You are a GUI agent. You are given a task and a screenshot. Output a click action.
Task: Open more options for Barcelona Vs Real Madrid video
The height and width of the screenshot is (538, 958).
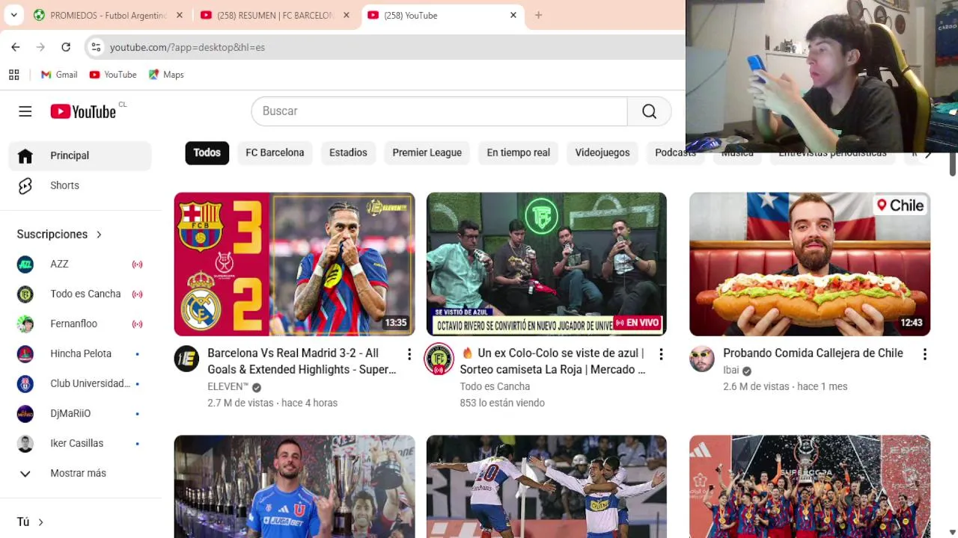(x=409, y=354)
